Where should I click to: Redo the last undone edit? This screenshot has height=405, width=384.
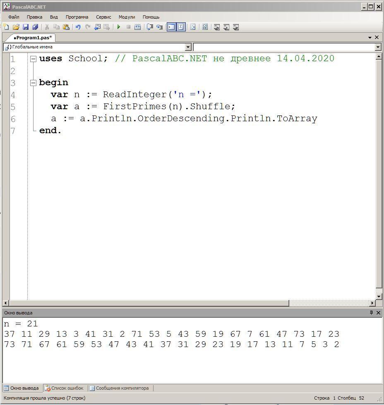(88, 27)
